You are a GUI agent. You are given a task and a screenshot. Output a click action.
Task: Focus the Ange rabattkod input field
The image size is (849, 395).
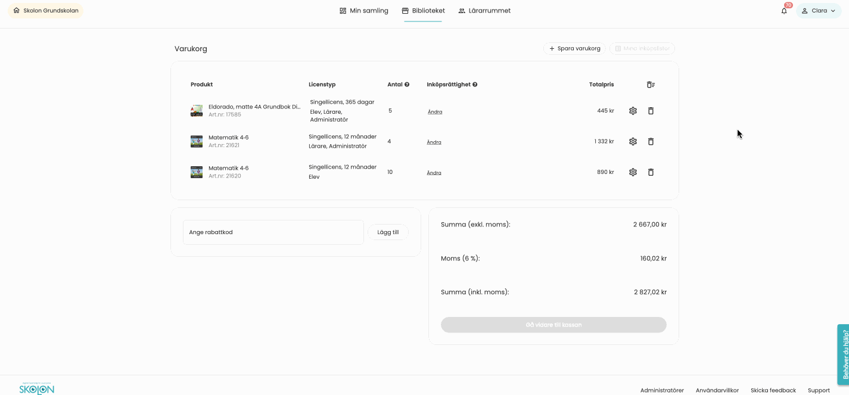point(273,232)
